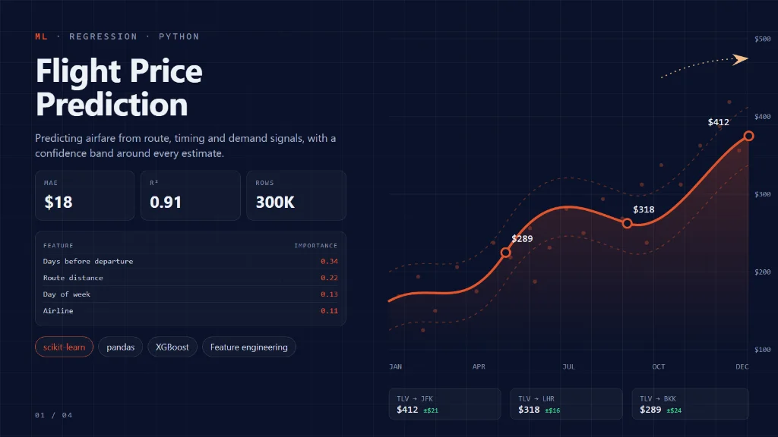Image resolution: width=778 pixels, height=437 pixels.
Task: Choose the XGBoost tag
Action: tap(172, 347)
